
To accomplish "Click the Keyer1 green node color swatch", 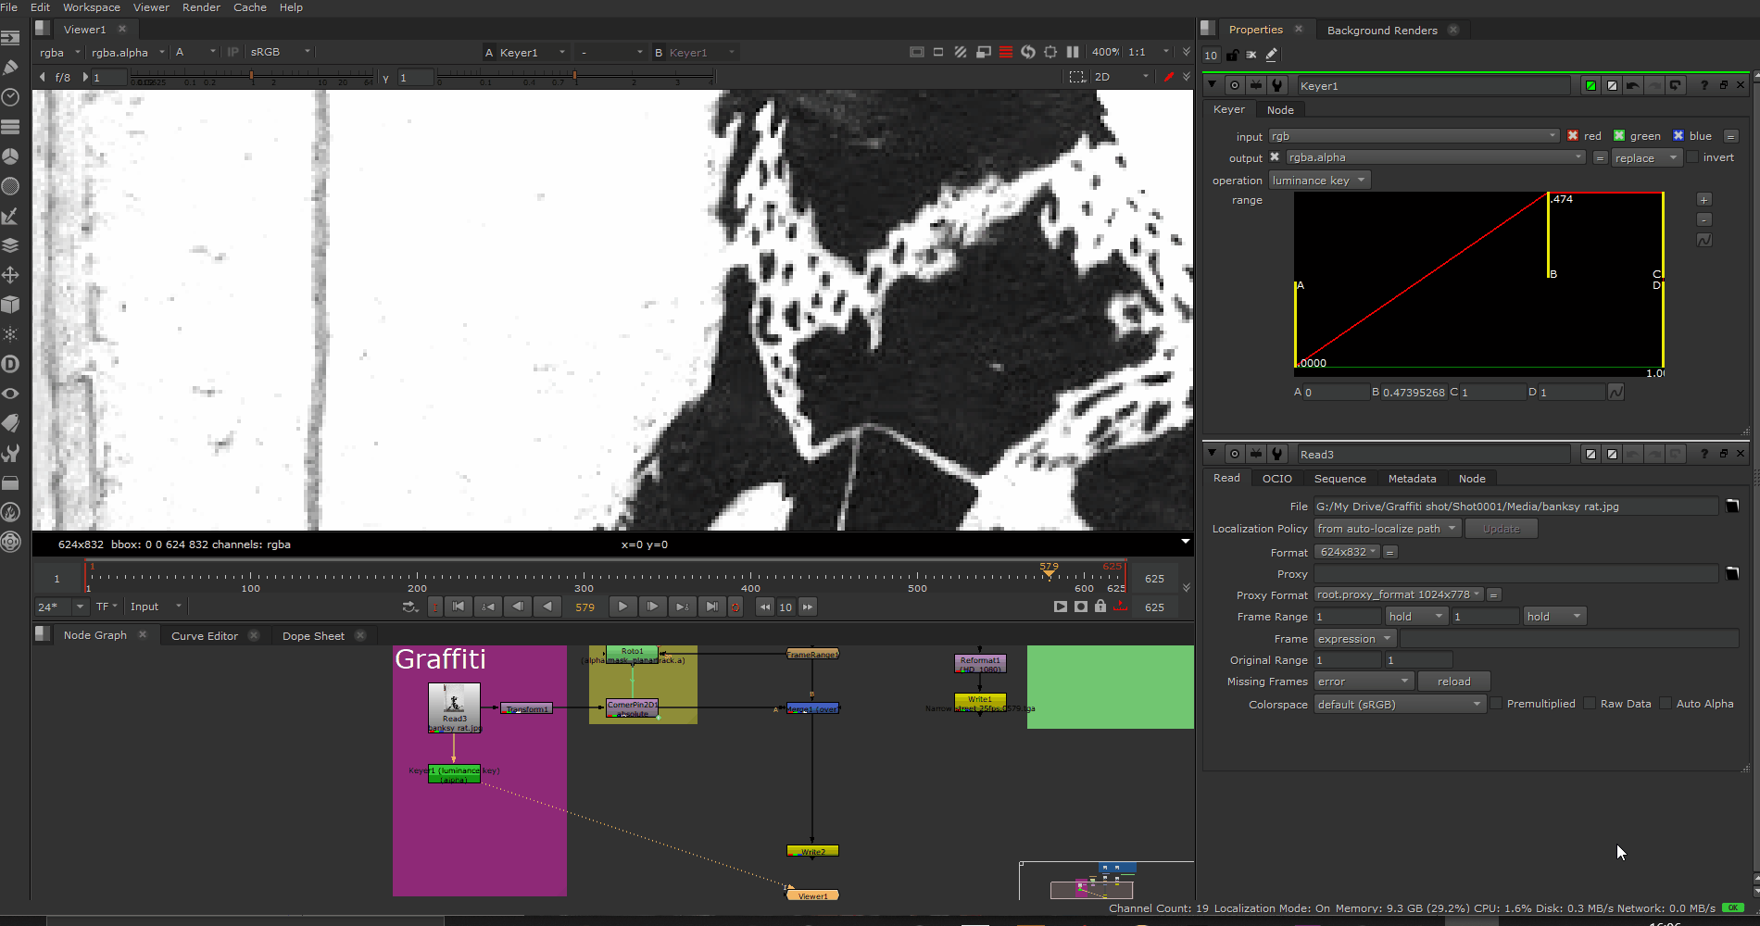I will tap(1590, 85).
